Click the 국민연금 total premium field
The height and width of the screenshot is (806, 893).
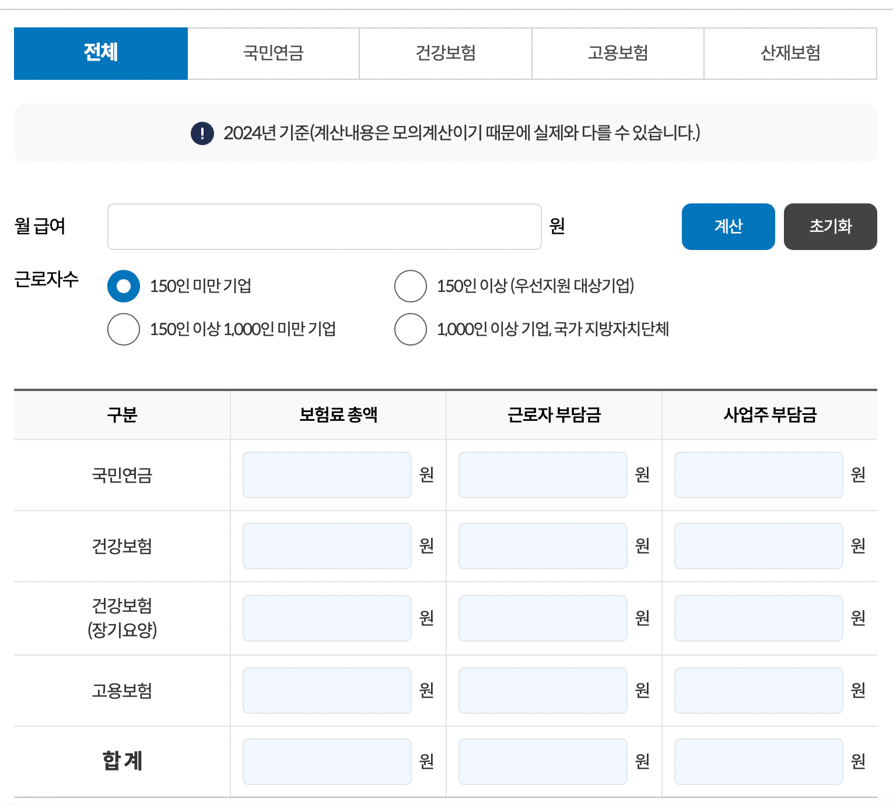327,474
